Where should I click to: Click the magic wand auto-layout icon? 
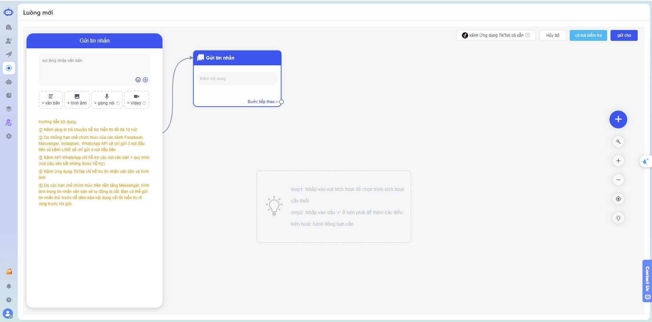618,142
